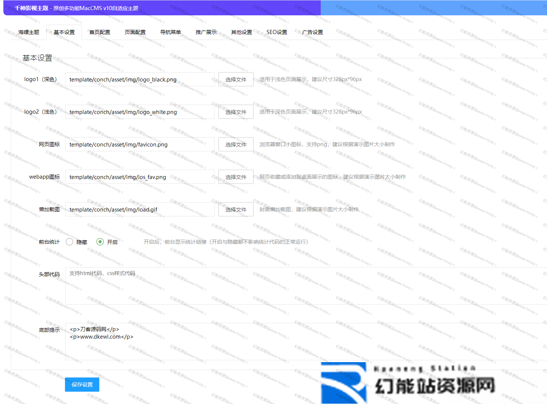Choose file for 懒加载图

point(236,209)
